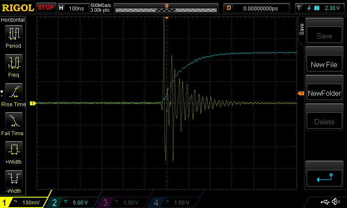Image resolution: width=347 pixels, height=208 pixels.
Task: Click the orange trigger position marker above grid
Action: pyautogui.click(x=167, y=18)
